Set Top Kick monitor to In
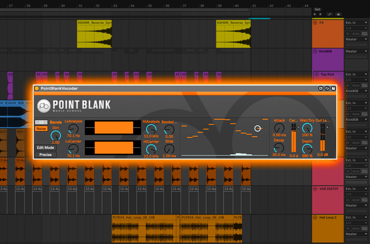The height and width of the screenshot is (244, 370). tap(348, 85)
